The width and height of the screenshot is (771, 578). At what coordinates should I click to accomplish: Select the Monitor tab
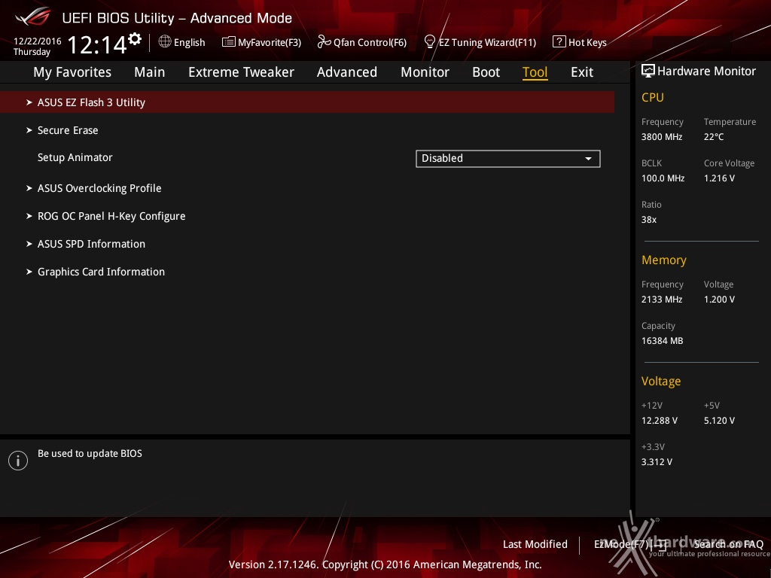coord(425,72)
